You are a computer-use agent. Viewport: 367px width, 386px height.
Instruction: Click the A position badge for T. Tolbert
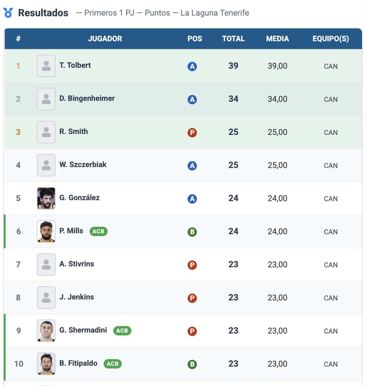[192, 66]
